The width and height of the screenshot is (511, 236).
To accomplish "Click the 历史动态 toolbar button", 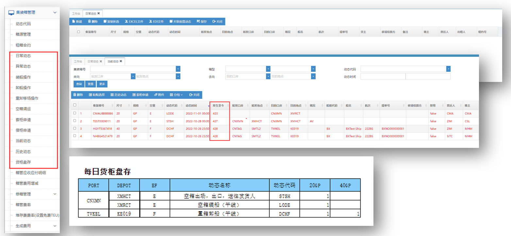I will pyautogui.click(x=118, y=95).
